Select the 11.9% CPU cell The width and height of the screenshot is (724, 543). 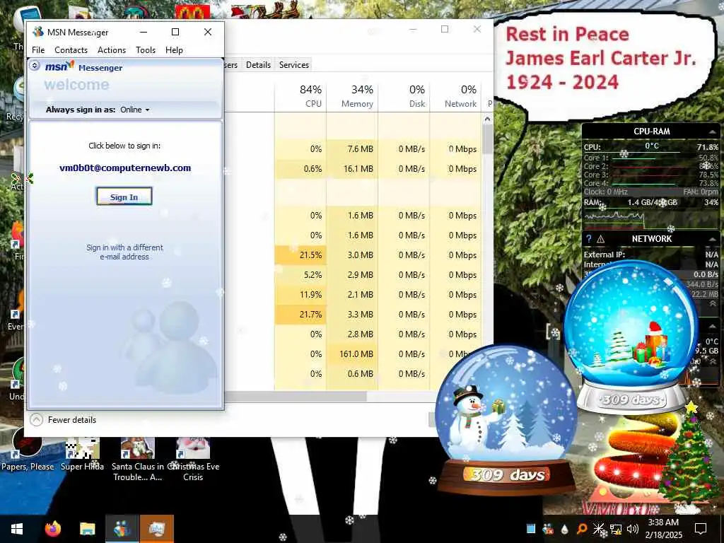[300, 295]
